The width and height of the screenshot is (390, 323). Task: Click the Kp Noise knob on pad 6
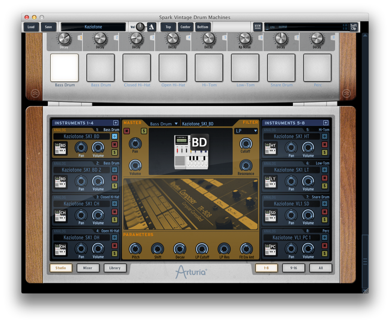(245, 38)
